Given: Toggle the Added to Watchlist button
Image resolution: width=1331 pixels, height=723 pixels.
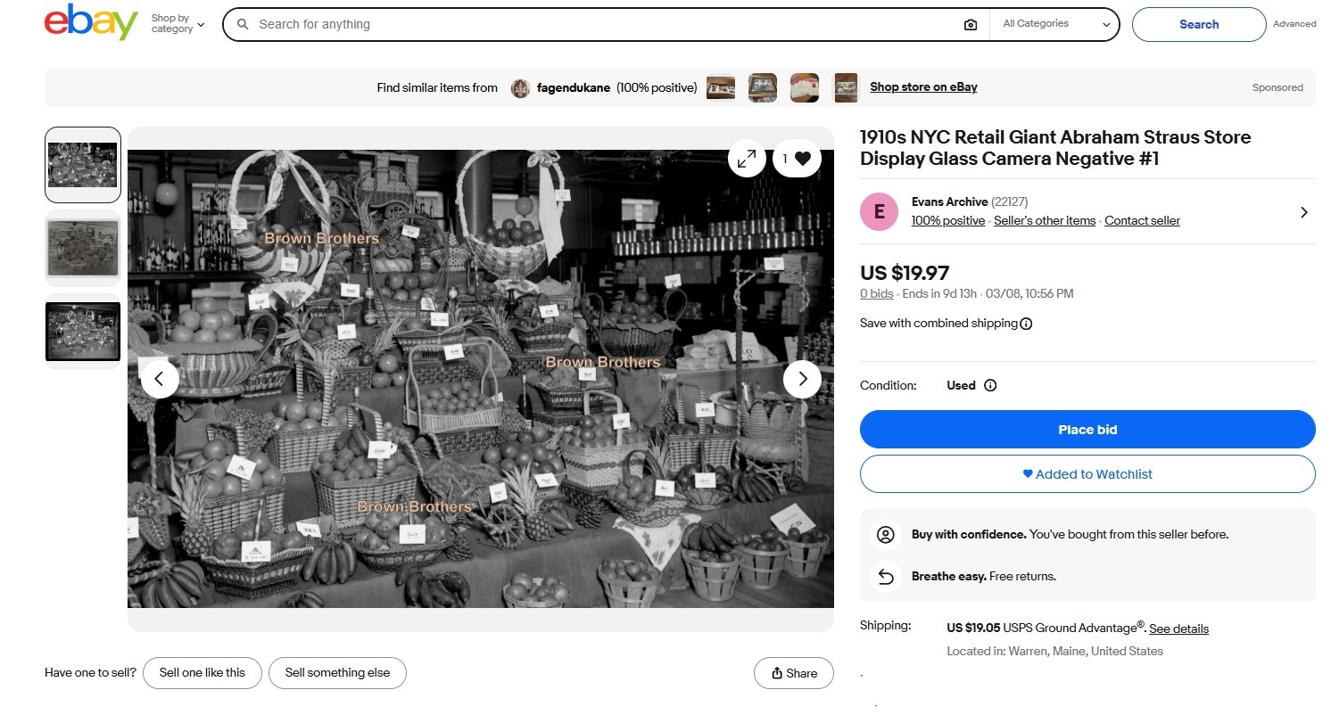Looking at the screenshot, I should click(x=1087, y=474).
